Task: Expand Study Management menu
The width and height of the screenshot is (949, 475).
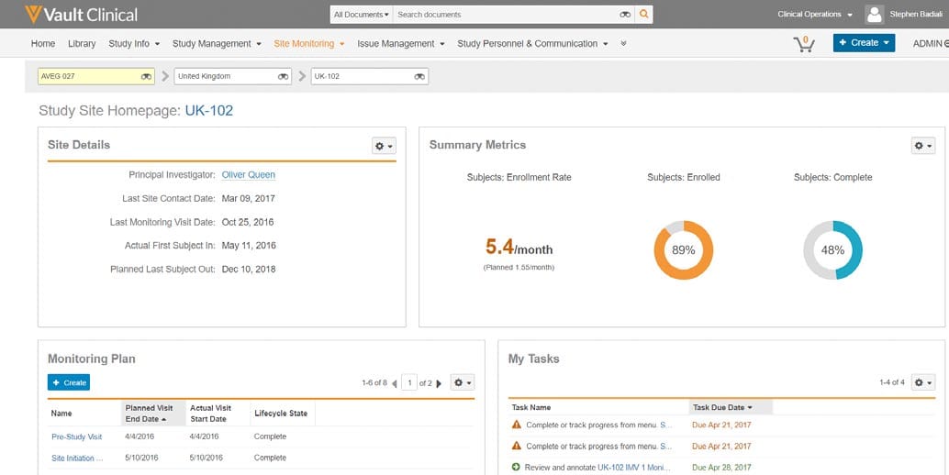Action: pyautogui.click(x=217, y=43)
